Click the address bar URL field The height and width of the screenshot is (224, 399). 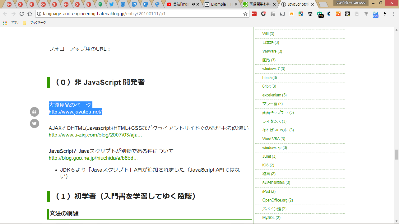[x=140, y=14]
